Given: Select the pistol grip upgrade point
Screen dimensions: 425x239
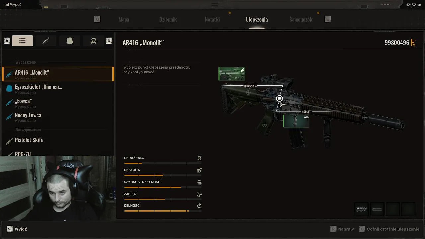Looking at the screenshot, I should (264, 125).
